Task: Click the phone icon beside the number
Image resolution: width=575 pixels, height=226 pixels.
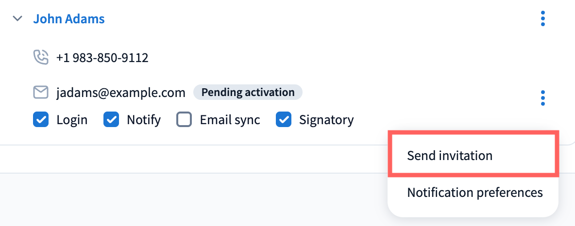Action: (x=41, y=58)
